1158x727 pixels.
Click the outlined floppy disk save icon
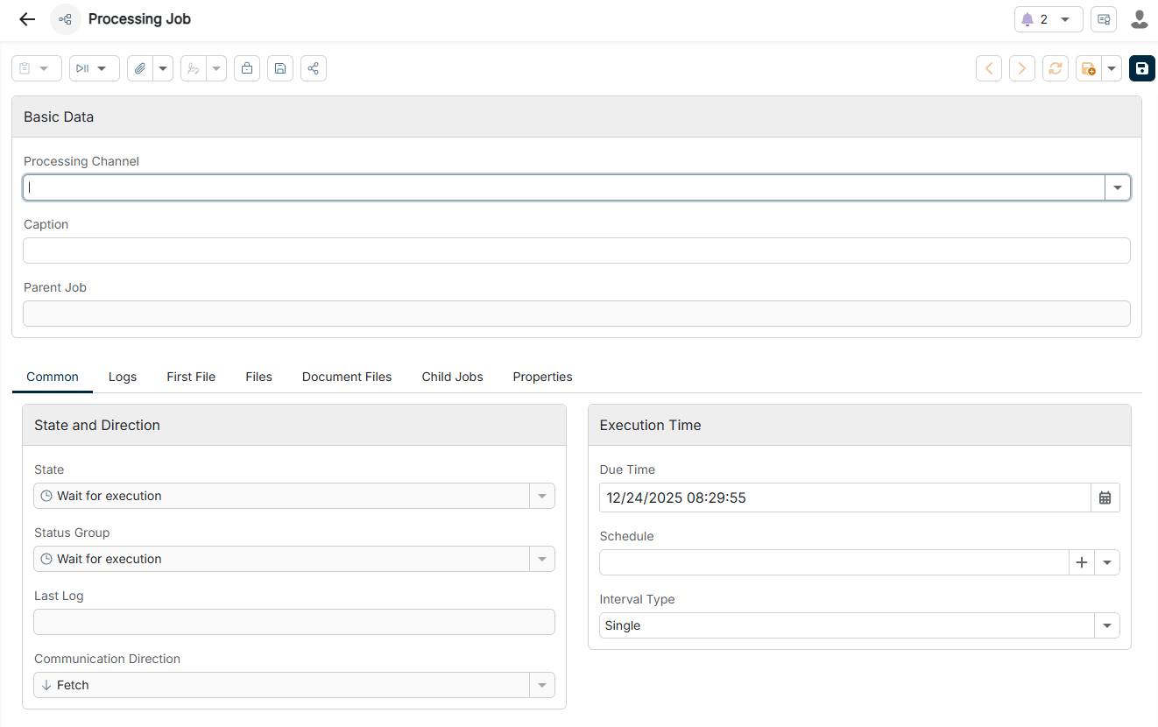pos(280,68)
